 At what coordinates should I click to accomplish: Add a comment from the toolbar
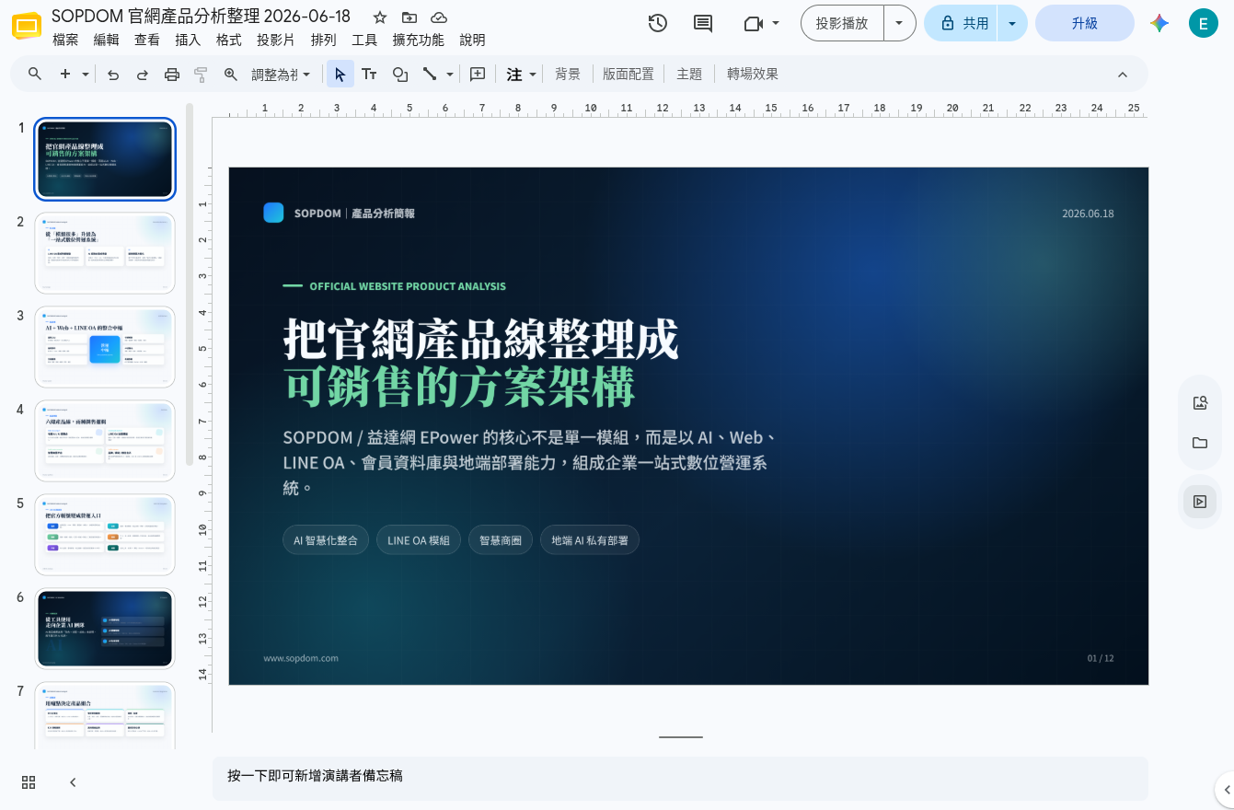[x=478, y=75]
